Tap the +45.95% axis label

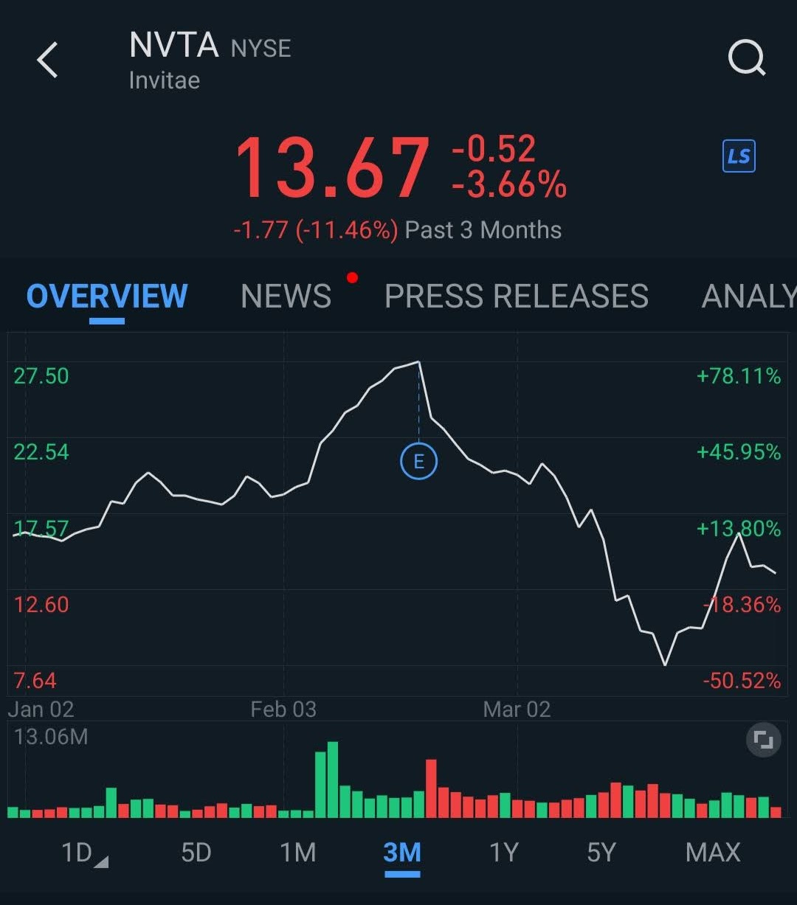(739, 452)
